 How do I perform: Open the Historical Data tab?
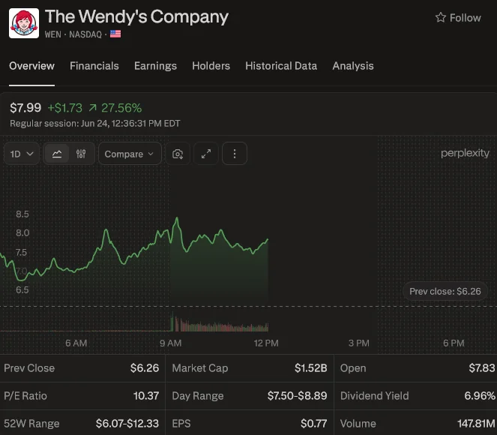281,66
